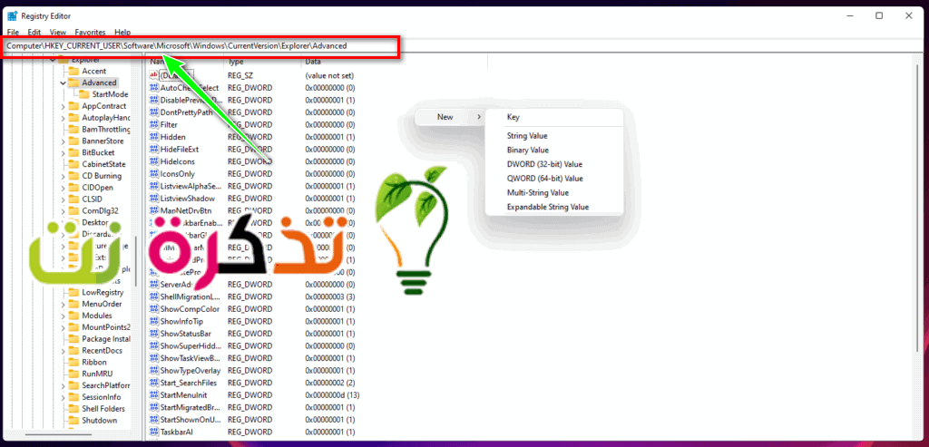Select the DontPrettyPath value icon
This screenshot has width=929, height=447.
pos(154,112)
